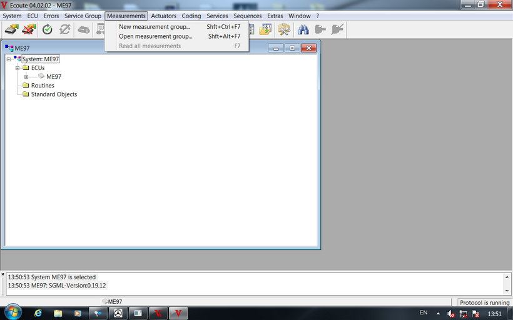The height and width of the screenshot is (320, 513).
Task: Click the Mercedes star taskbar icon
Action: coord(118,314)
